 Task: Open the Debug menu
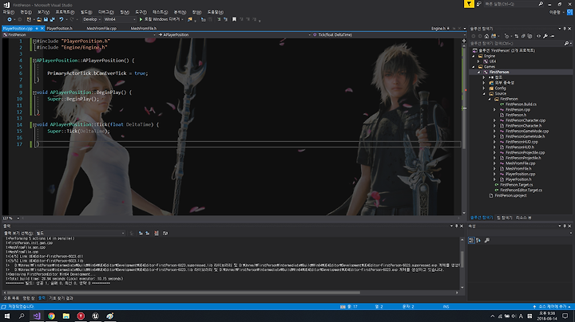coord(106,12)
